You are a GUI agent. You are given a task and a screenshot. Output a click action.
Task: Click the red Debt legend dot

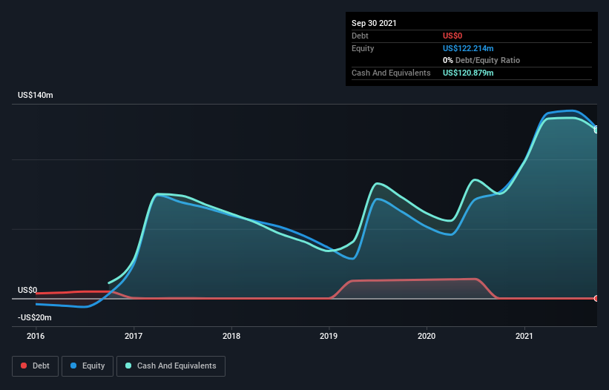coord(24,366)
